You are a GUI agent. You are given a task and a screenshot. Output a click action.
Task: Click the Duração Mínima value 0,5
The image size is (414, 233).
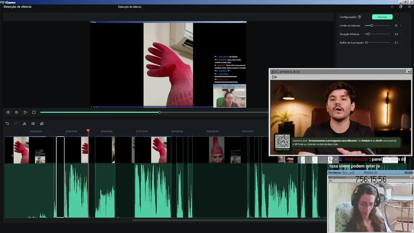pos(396,34)
